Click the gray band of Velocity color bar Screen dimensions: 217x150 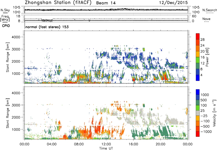tap(198, 113)
